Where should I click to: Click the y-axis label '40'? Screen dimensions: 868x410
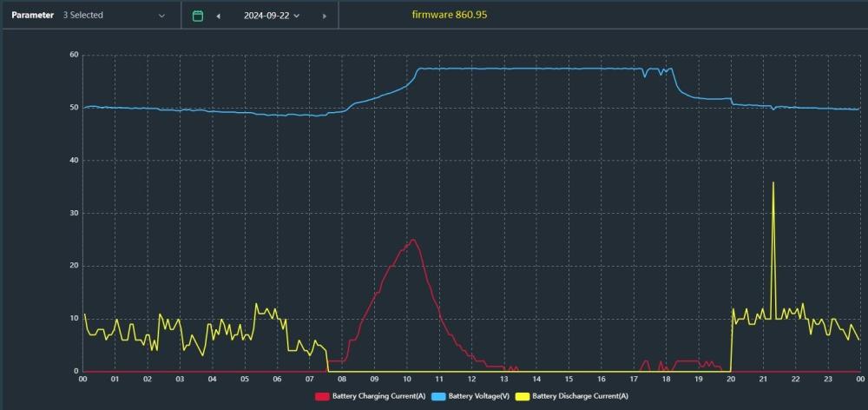[x=74, y=160]
